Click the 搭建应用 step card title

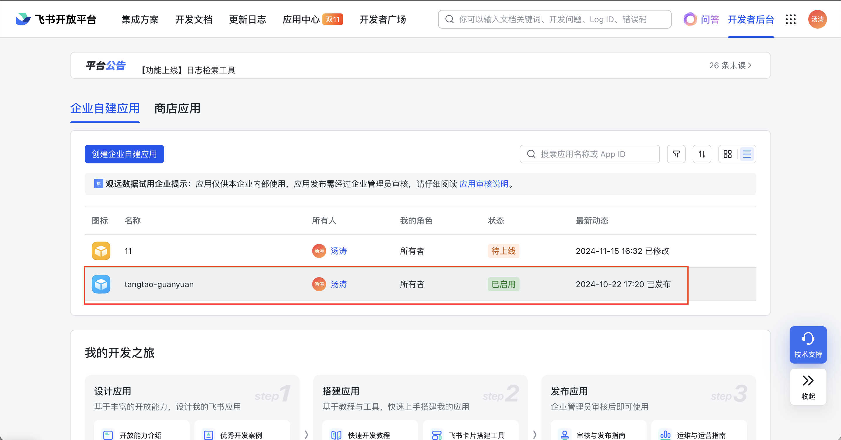[x=341, y=391]
